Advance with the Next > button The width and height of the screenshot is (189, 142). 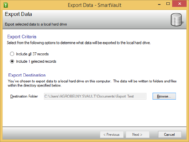137,134
